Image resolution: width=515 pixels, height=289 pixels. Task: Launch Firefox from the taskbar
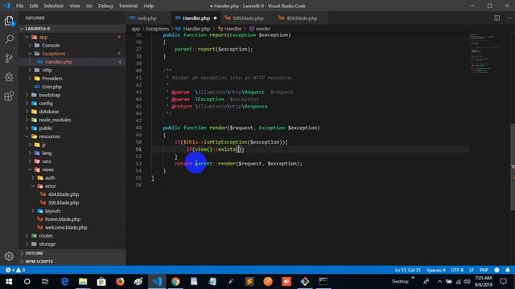(x=120, y=282)
